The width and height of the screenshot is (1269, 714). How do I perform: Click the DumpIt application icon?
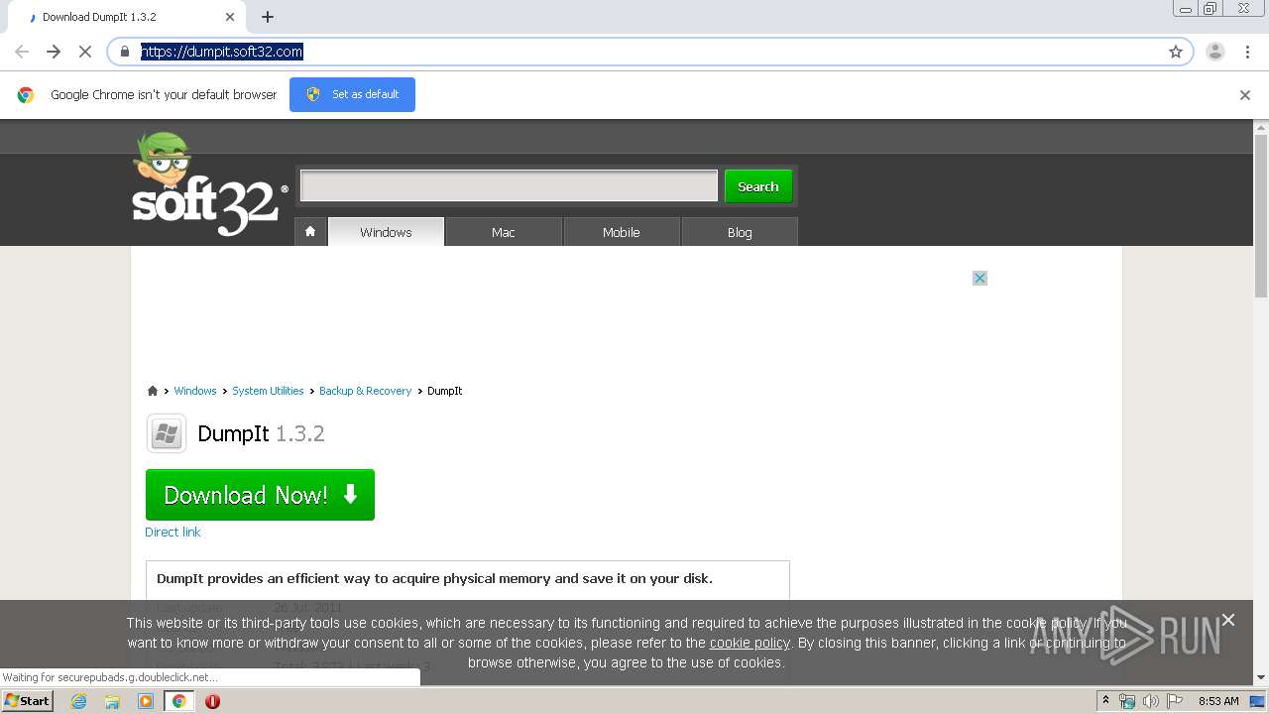(167, 433)
